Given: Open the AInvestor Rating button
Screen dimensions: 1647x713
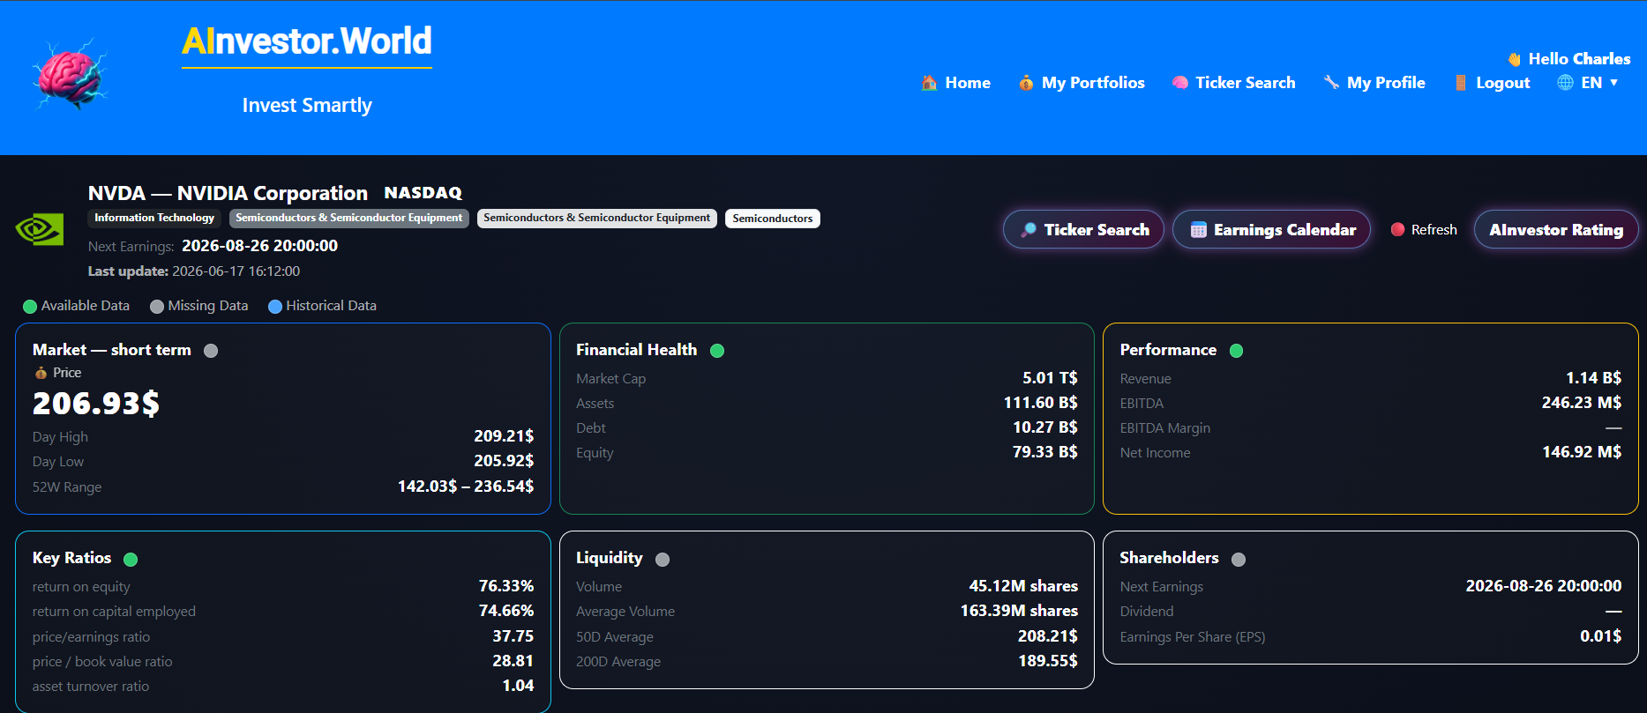Looking at the screenshot, I should 1556,229.
